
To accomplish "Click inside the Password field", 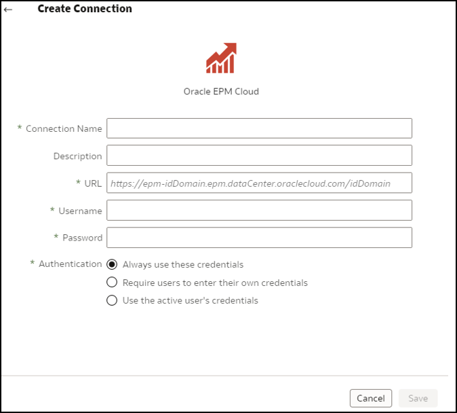I will (259, 238).
